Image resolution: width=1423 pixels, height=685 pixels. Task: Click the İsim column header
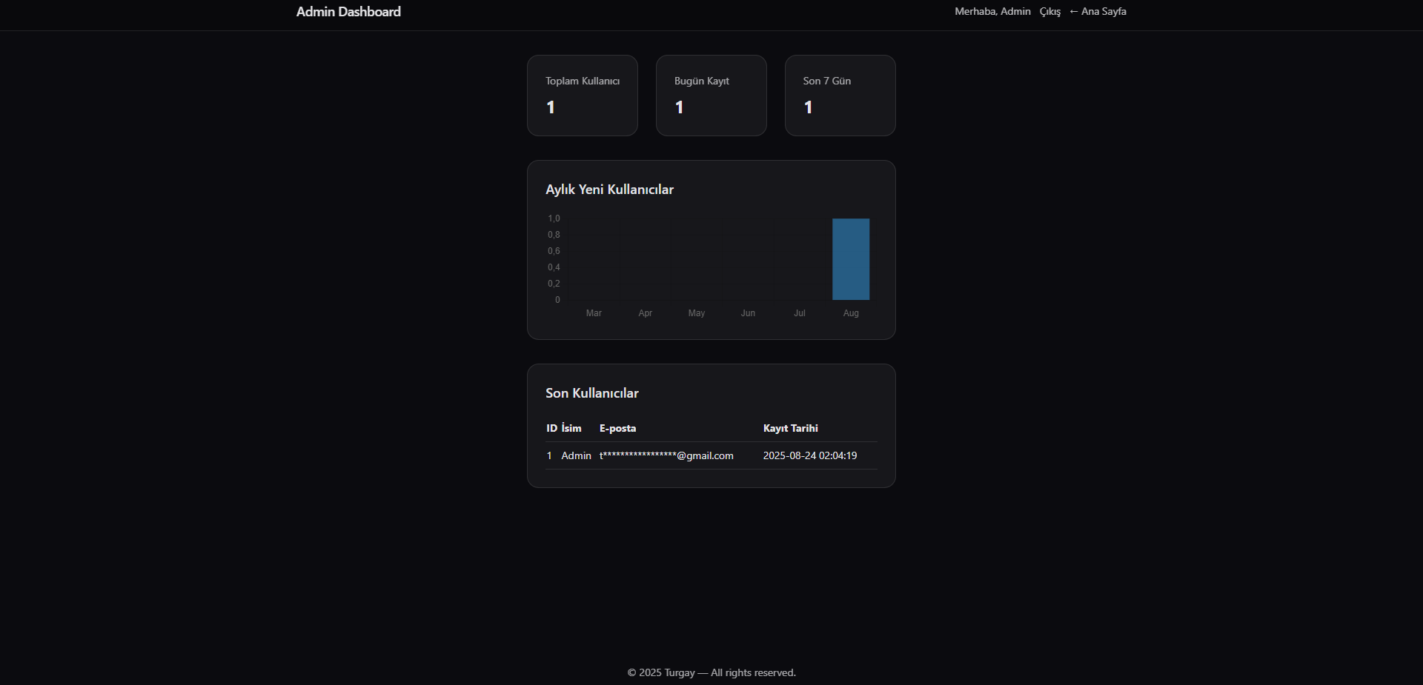point(571,429)
